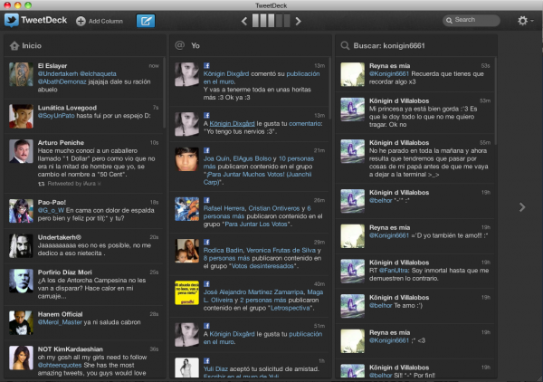This screenshot has width=543, height=382.
Task: Click the @SoyUnPato mention link
Action: tap(56, 116)
